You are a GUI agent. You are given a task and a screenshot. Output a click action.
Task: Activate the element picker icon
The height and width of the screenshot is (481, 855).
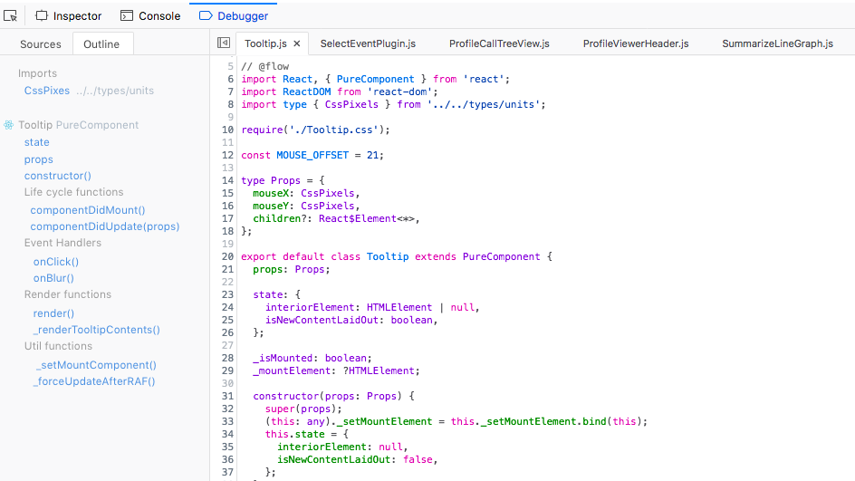tap(10, 15)
